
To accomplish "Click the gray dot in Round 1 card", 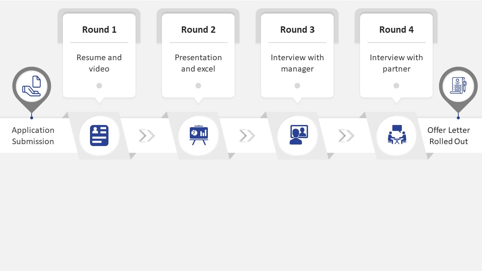I will (99, 86).
